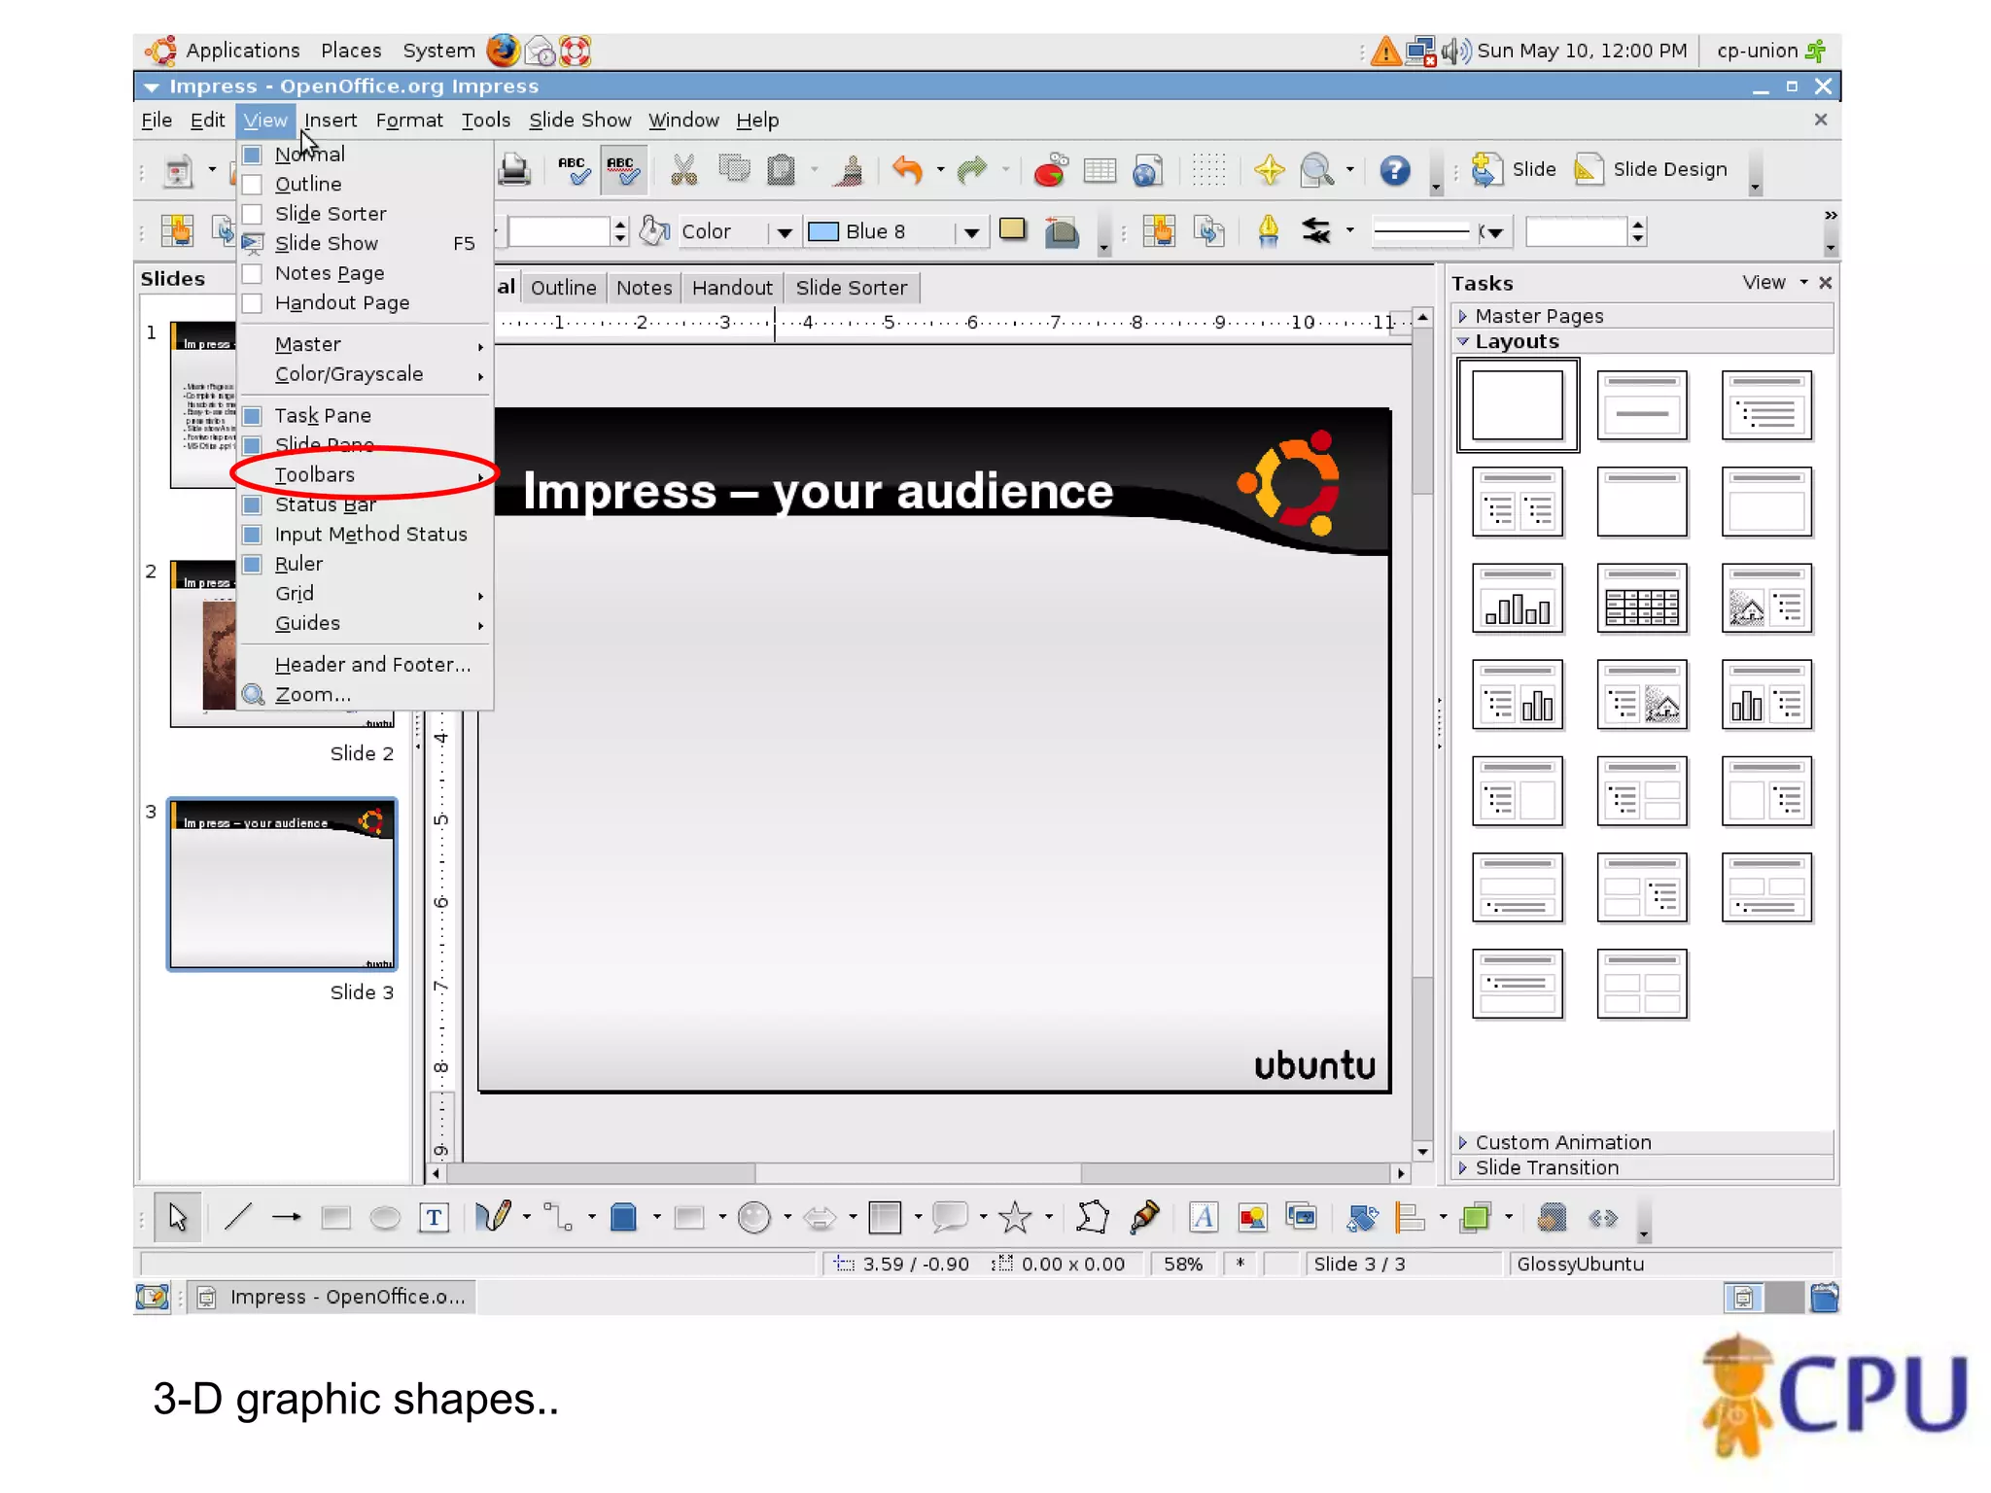Select the Slide 3 thumbnail
The height and width of the screenshot is (1493, 1991).
point(282,885)
